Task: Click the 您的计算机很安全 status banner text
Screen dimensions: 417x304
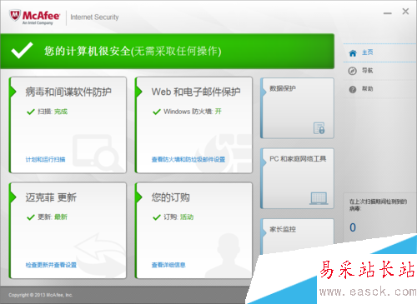Action: pos(133,51)
